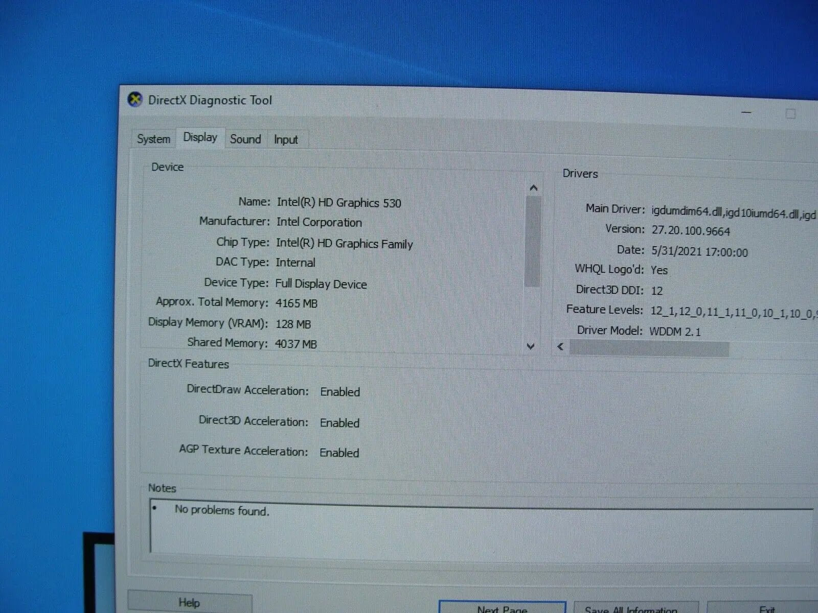Select the text Intel(R) HD Graphics 530
818x613 pixels.
pos(338,203)
